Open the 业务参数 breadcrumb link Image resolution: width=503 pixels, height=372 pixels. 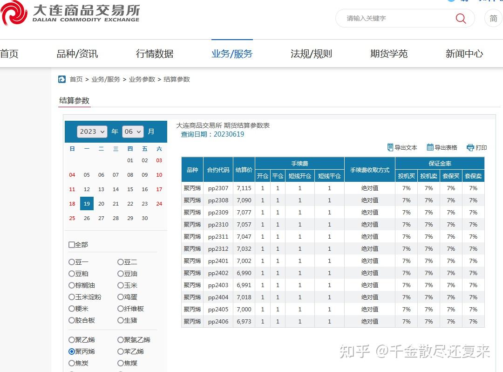point(142,79)
